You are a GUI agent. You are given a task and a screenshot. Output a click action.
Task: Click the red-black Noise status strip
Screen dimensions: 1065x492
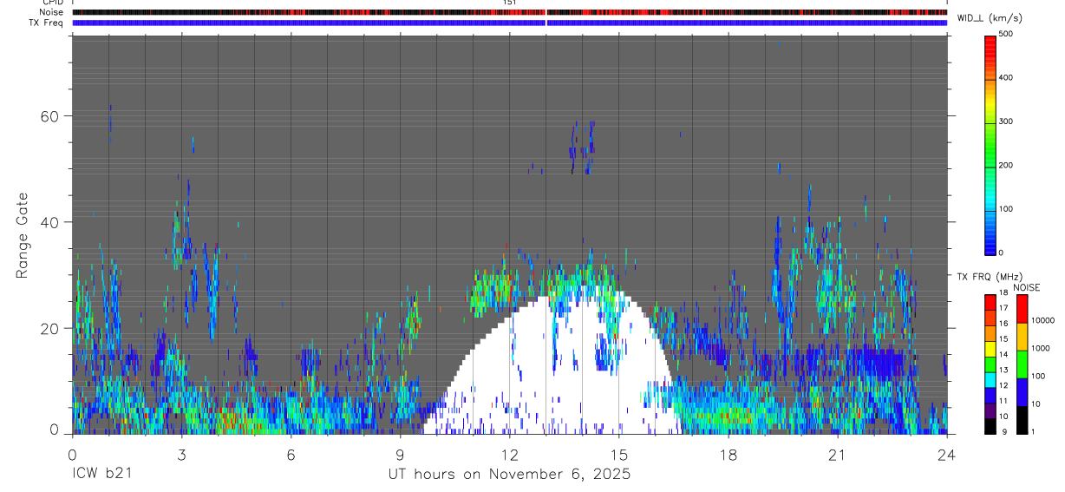(509, 12)
